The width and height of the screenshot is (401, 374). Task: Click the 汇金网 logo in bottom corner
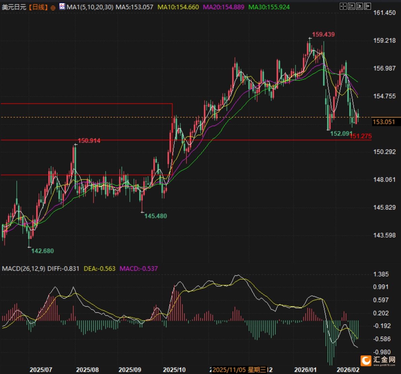pos(379,361)
